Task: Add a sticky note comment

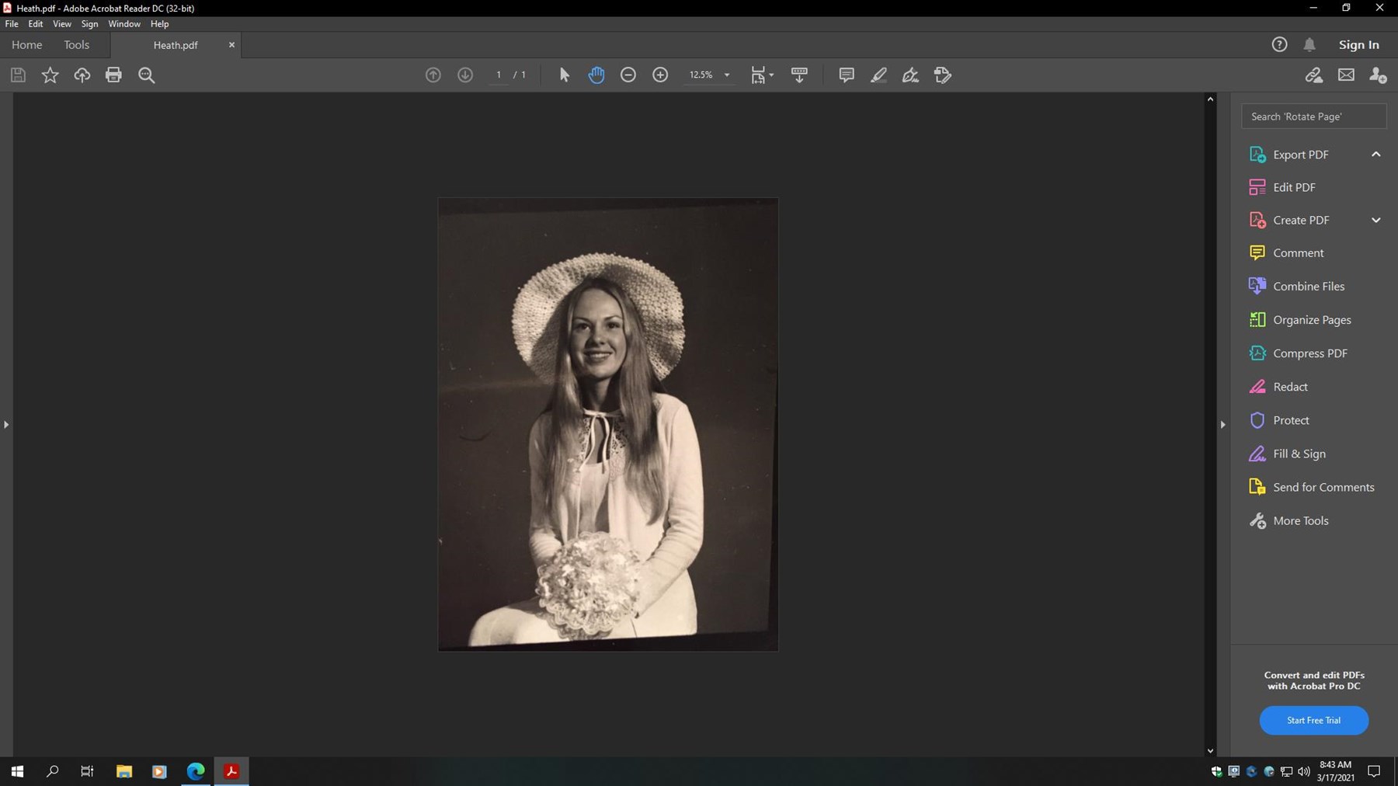Action: [x=847, y=75]
